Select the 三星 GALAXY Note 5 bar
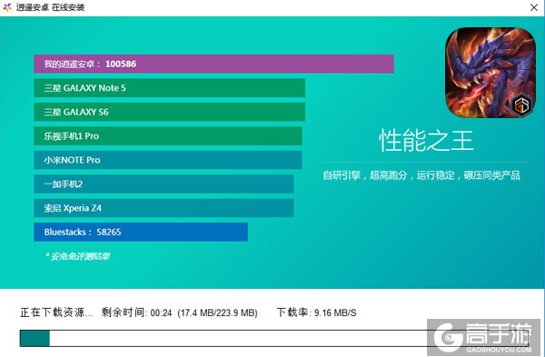The height and width of the screenshot is (357, 545). point(169,88)
